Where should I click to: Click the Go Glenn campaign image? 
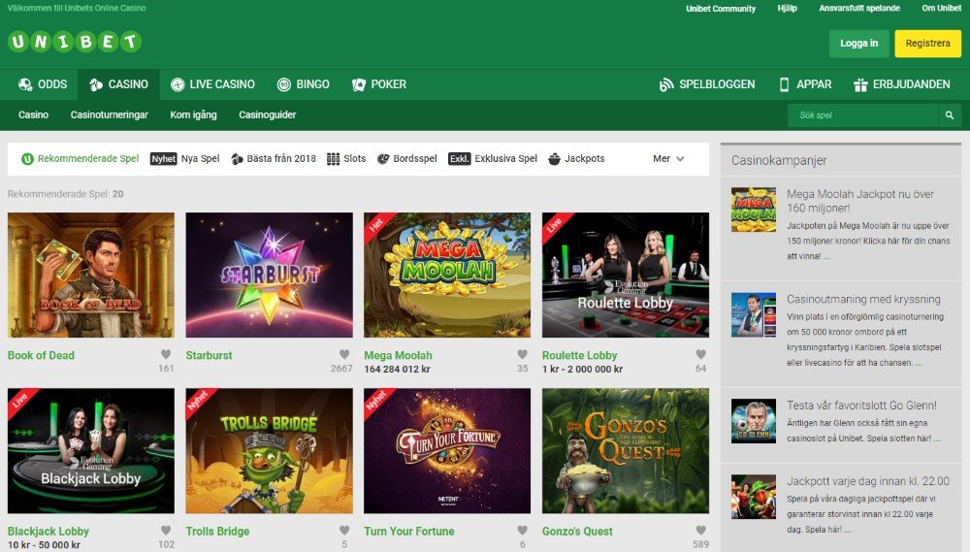click(754, 421)
